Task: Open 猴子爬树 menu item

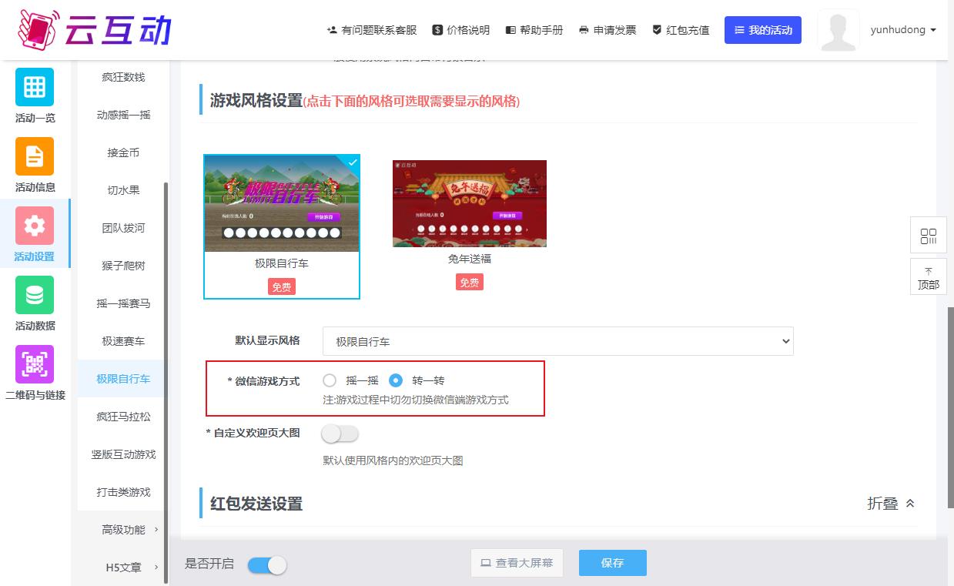Action: click(x=123, y=266)
